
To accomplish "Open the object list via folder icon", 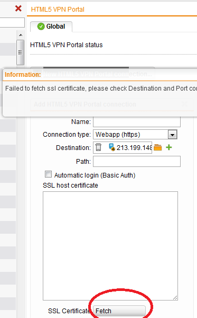I will 158,147.
